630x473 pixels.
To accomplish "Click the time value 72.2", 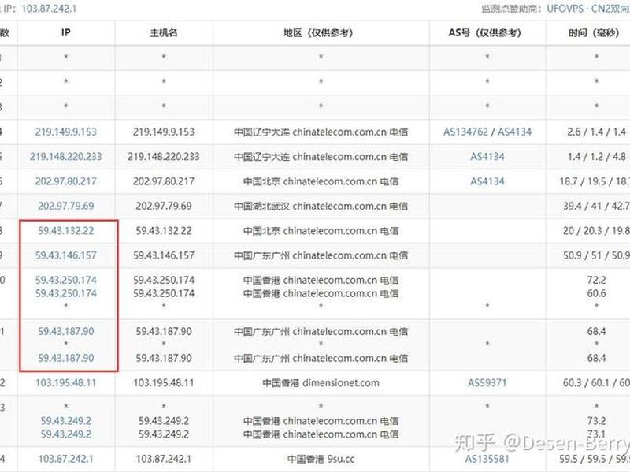I will tap(596, 280).
